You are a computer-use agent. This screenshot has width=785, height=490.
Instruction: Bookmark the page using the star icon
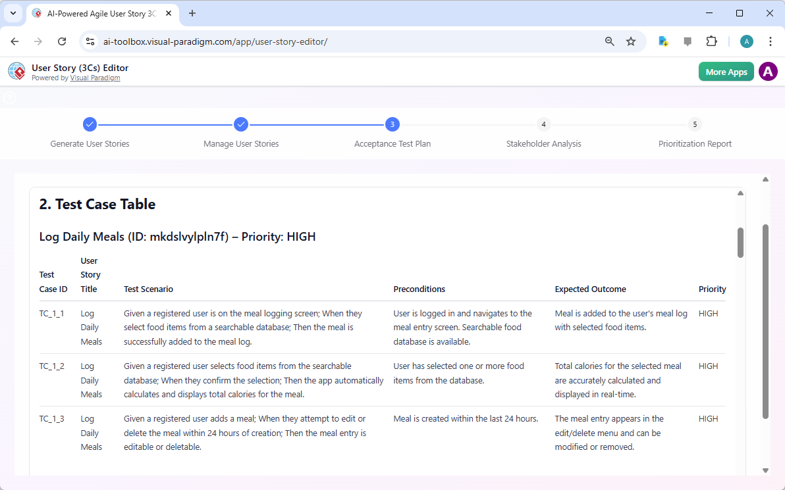631,41
